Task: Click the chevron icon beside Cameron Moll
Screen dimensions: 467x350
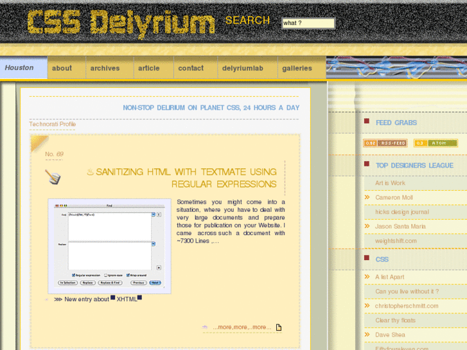Action: (367, 197)
